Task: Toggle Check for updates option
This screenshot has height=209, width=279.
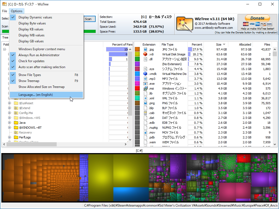Action: point(46,61)
